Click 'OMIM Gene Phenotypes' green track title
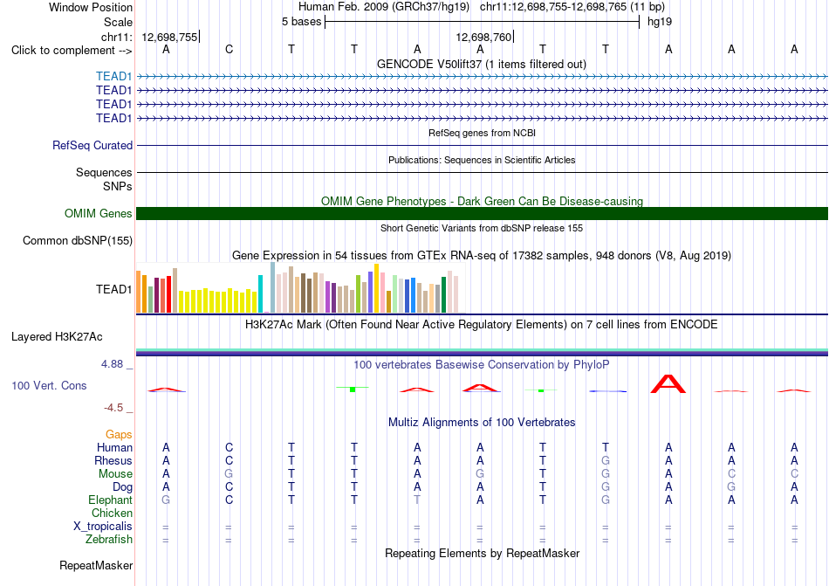This screenshot has height=586, width=829. click(482, 201)
